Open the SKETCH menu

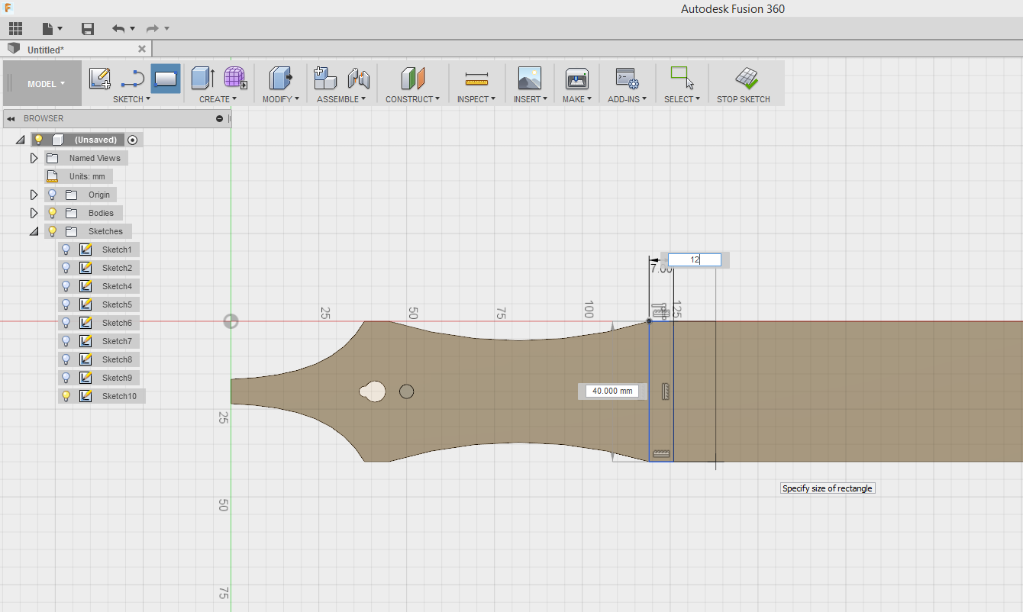pos(131,99)
